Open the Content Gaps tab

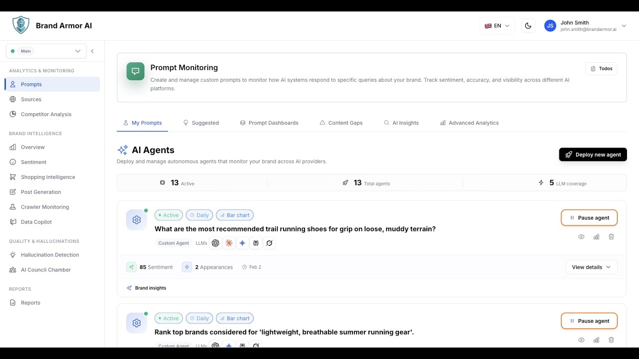pos(341,123)
